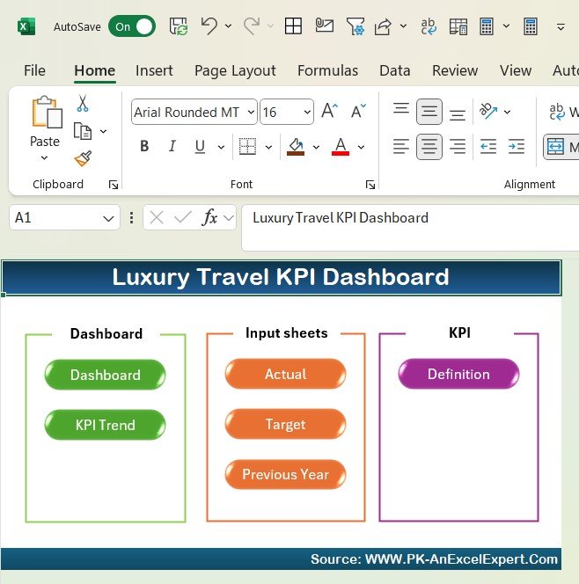This screenshot has width=579, height=584.
Task: Switch to the Insert tab
Action: tap(154, 70)
